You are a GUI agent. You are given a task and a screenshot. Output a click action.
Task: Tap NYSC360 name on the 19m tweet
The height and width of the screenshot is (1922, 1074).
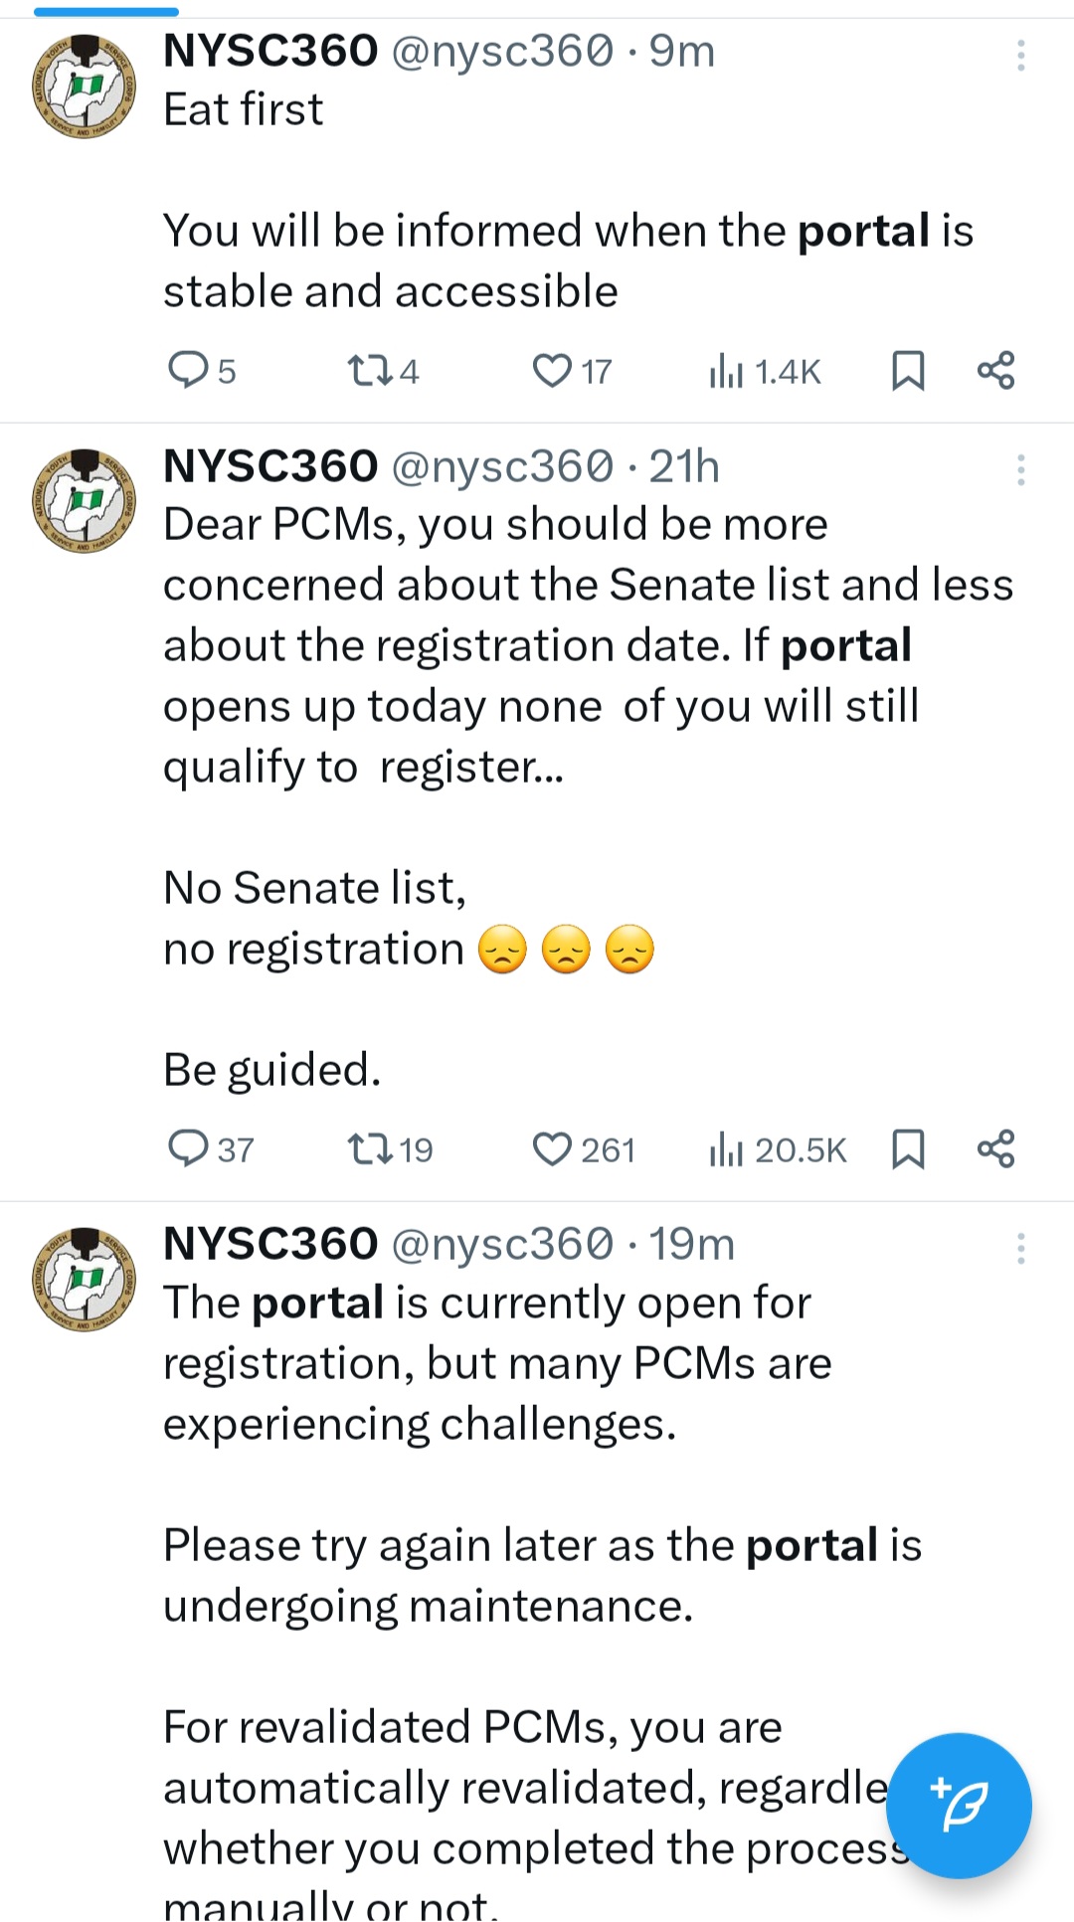(270, 1244)
